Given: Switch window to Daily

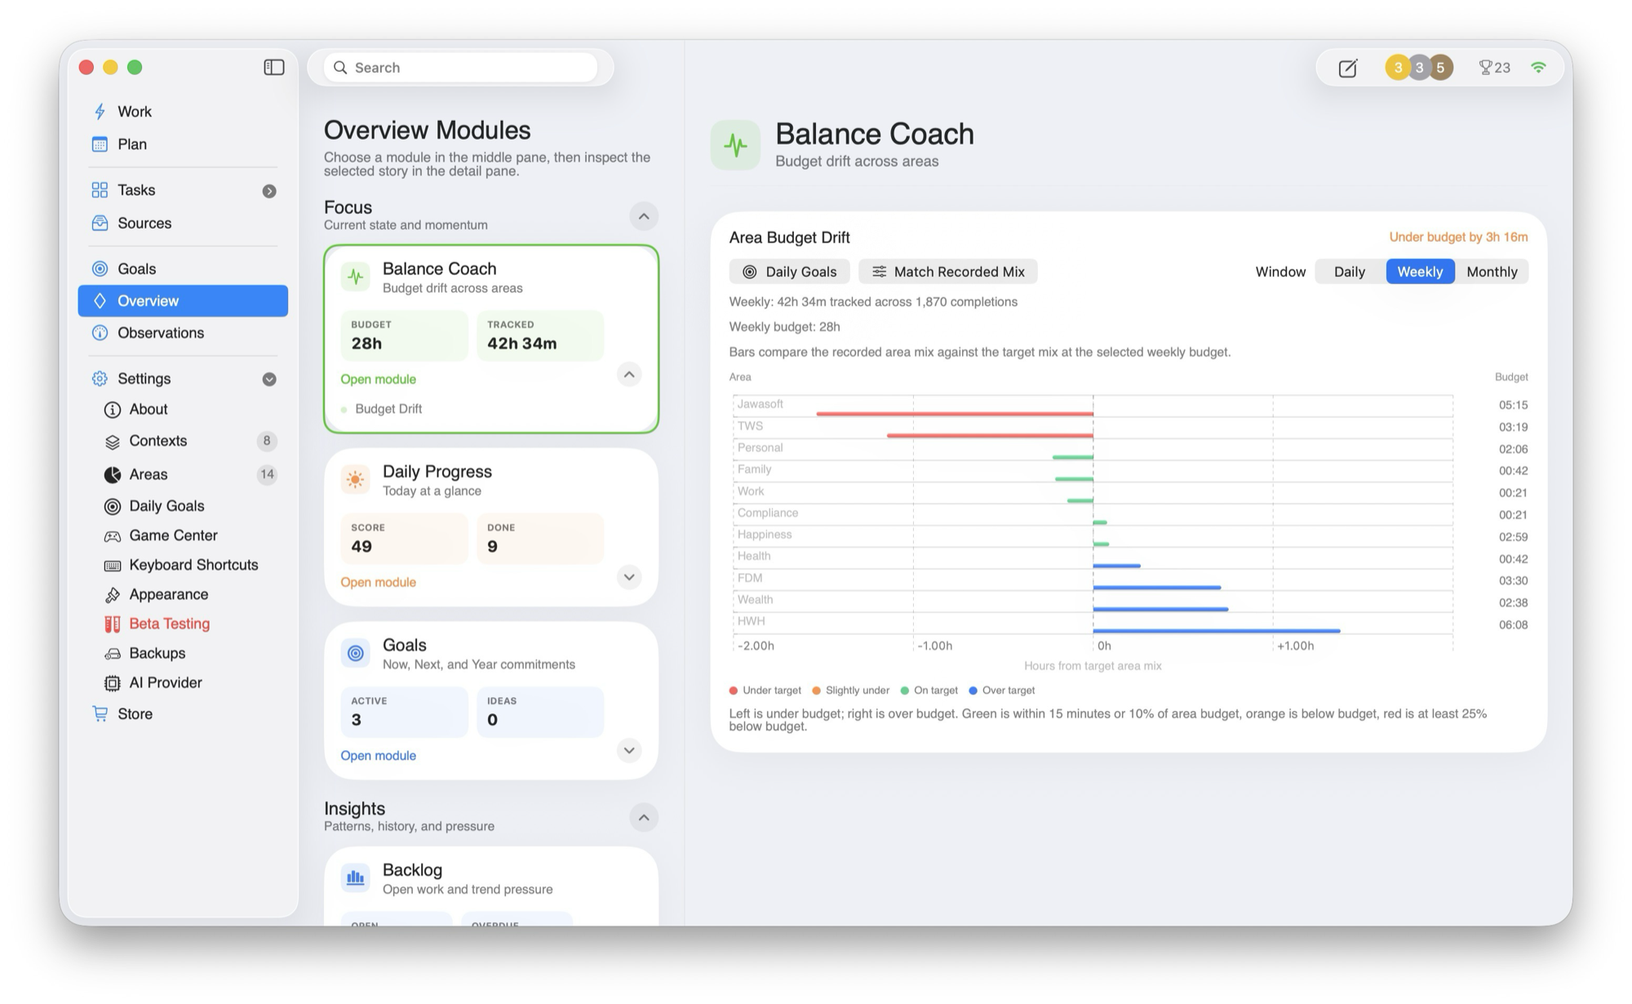Looking at the screenshot, I should click(1349, 272).
